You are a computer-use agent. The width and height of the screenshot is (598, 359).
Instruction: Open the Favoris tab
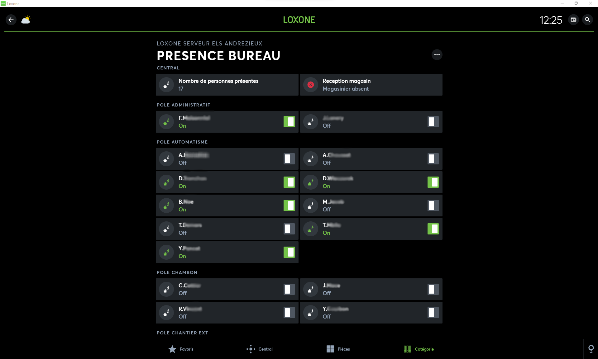[181, 349]
